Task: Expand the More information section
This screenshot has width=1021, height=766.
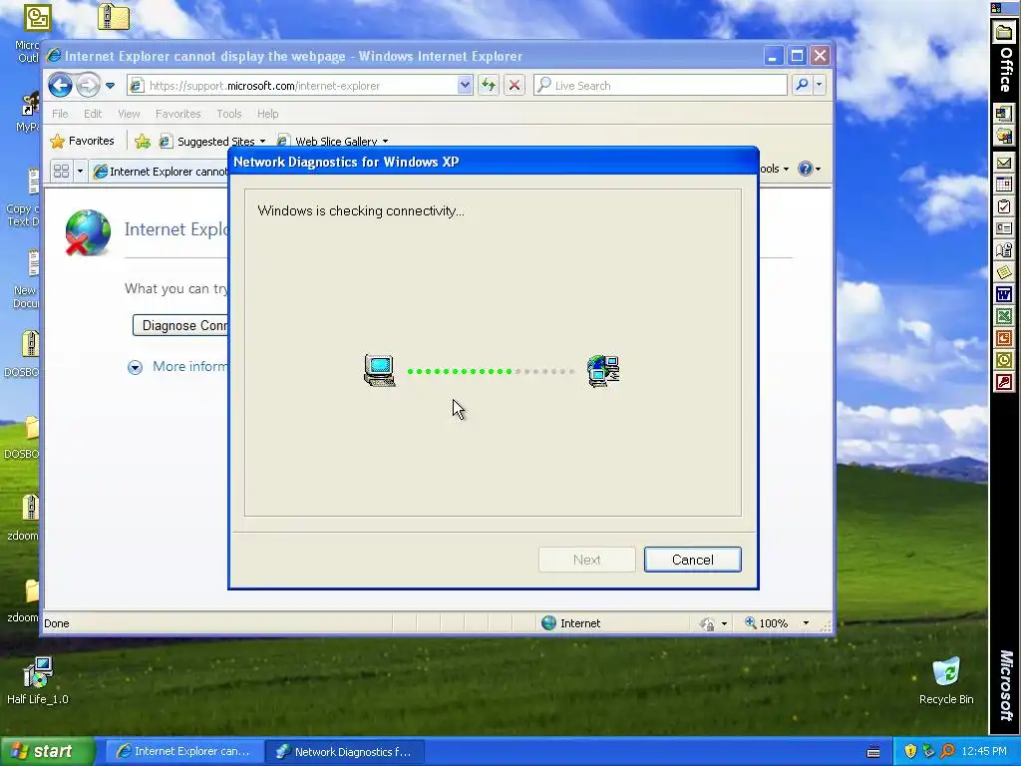Action: pyautogui.click(x=135, y=367)
